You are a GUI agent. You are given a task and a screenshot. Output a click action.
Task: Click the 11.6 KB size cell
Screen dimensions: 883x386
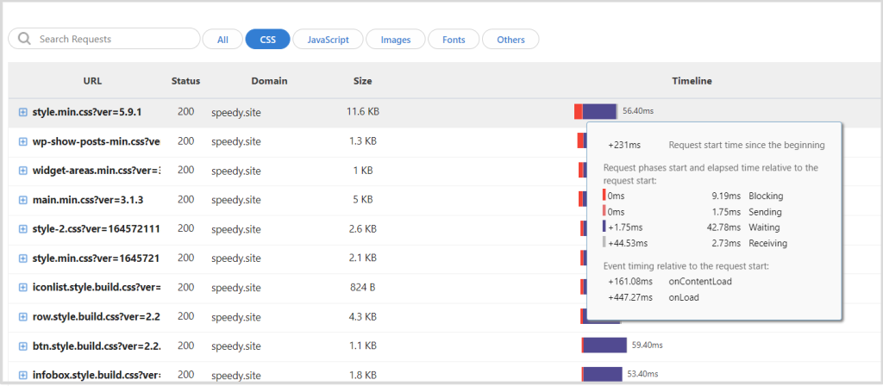(363, 112)
